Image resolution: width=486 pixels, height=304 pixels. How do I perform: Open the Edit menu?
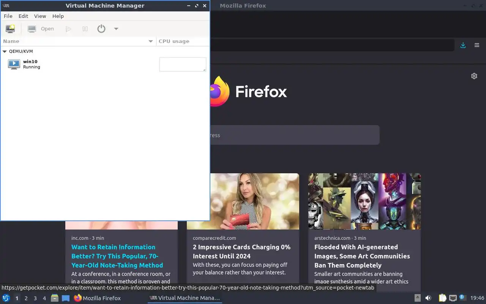24,16
